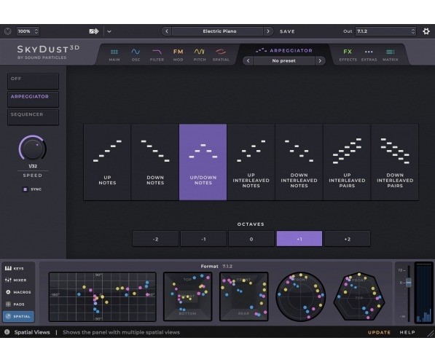Show the Pads panel
435x362 pixels.
19,304
